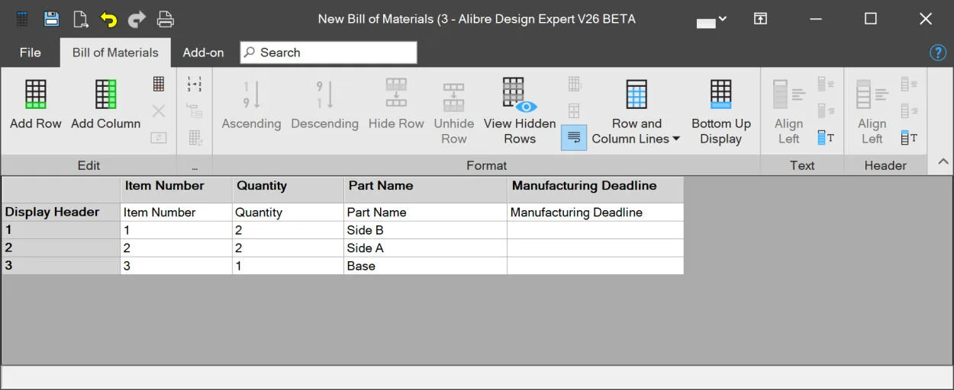Image resolution: width=954 pixels, height=390 pixels.
Task: Select the Part Name column header
Action: pyautogui.click(x=425, y=190)
